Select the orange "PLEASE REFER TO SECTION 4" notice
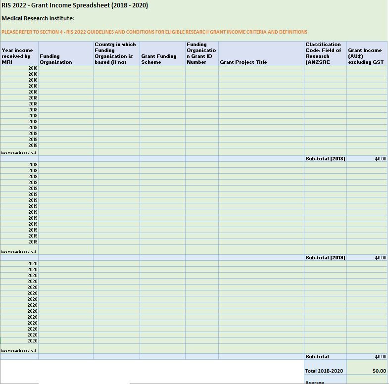Image resolution: width=389 pixels, height=384 pixels. pyautogui.click(x=154, y=32)
